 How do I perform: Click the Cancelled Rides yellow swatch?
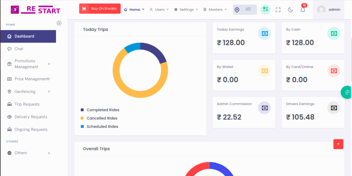(x=82, y=118)
